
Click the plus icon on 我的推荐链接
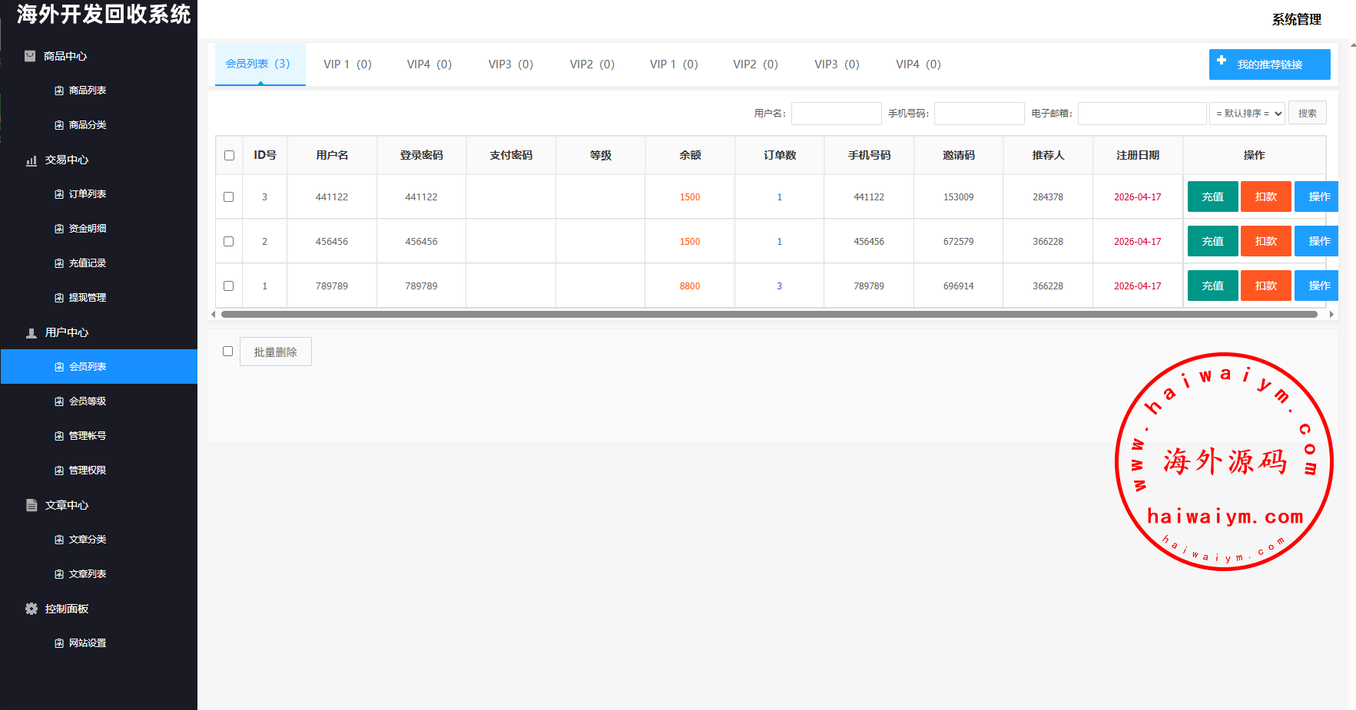click(1222, 61)
